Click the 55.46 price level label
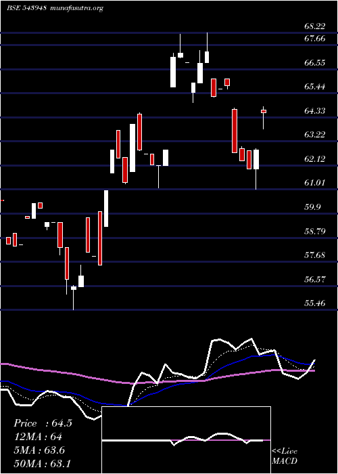 coord(315,303)
